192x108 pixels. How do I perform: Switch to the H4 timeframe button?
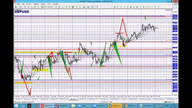pos(155,7)
